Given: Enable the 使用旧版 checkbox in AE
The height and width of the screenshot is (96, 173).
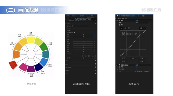Looking at the screenshot, I should [x=136, y=71].
